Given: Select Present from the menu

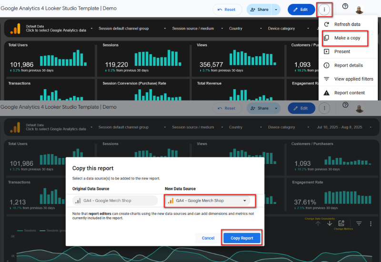Looking at the screenshot, I should click(348, 51).
